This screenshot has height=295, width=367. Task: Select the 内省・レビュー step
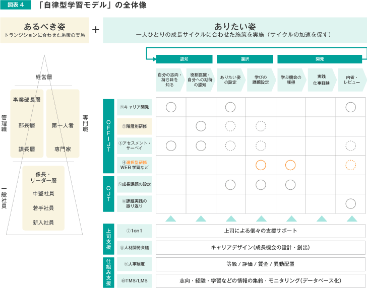click(352, 80)
